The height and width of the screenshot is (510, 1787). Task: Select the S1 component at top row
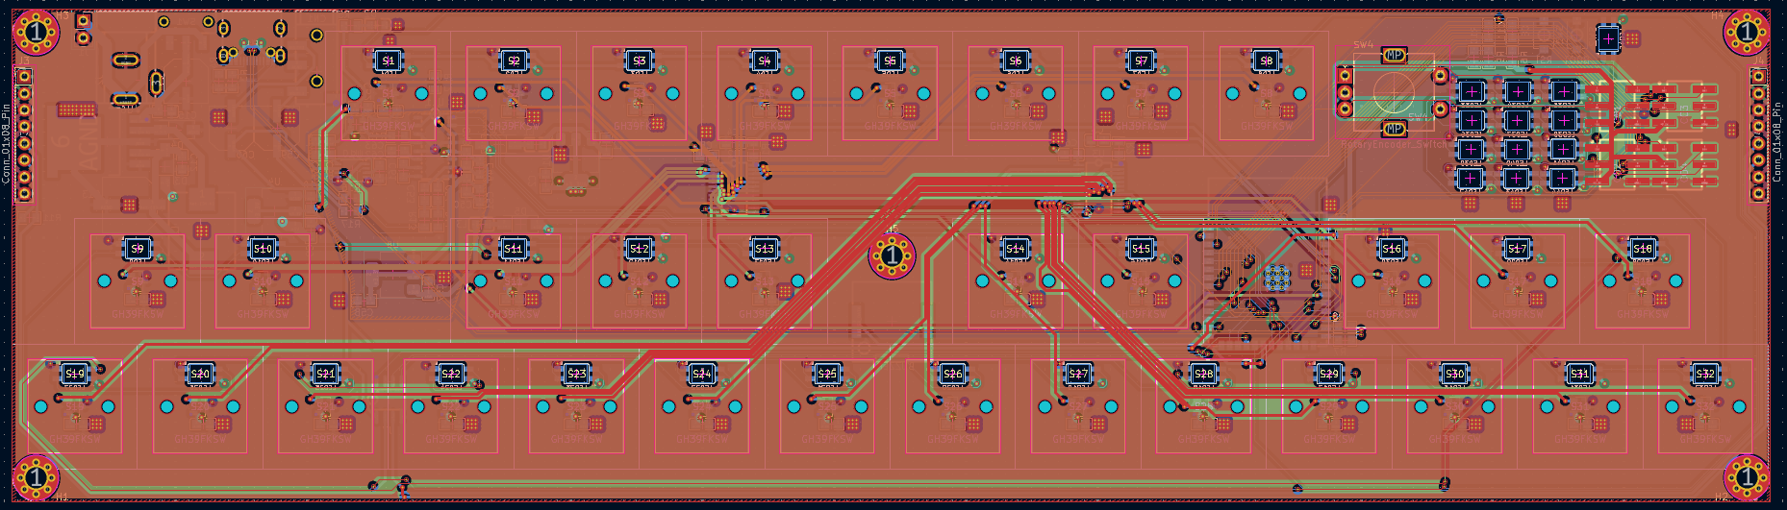click(389, 61)
